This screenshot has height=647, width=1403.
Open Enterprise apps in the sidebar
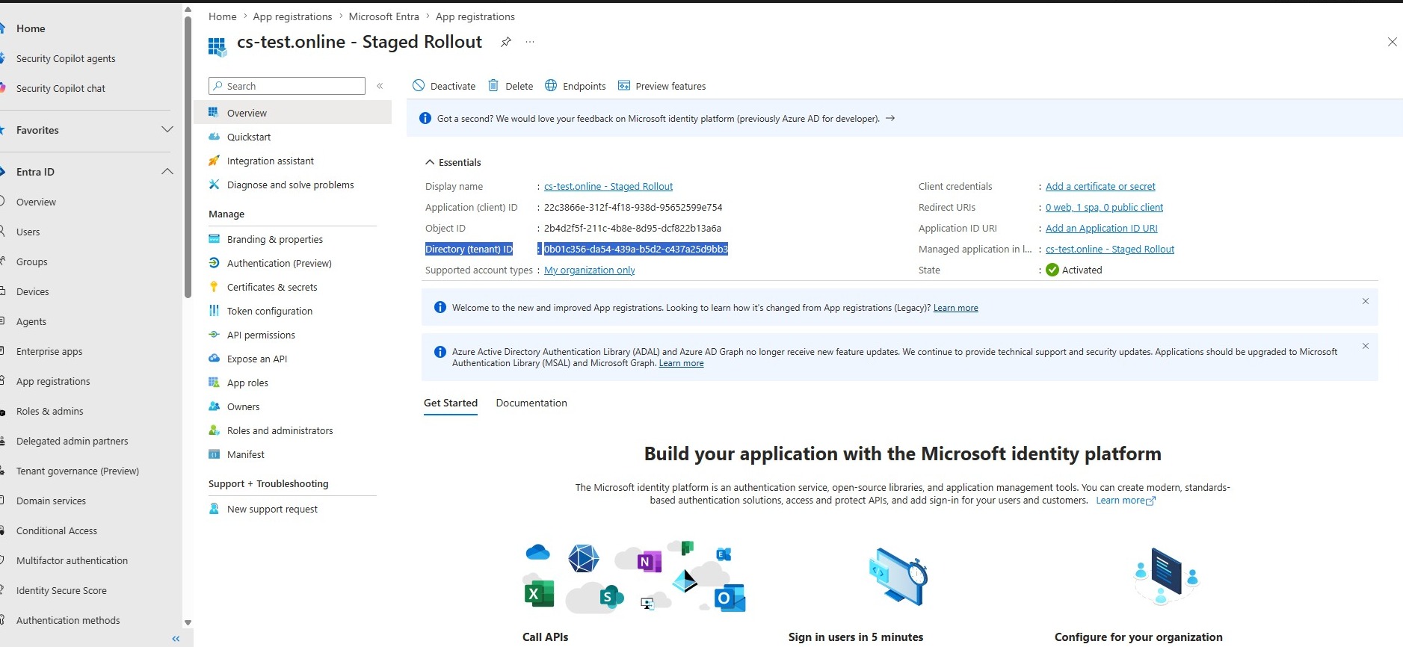point(49,351)
